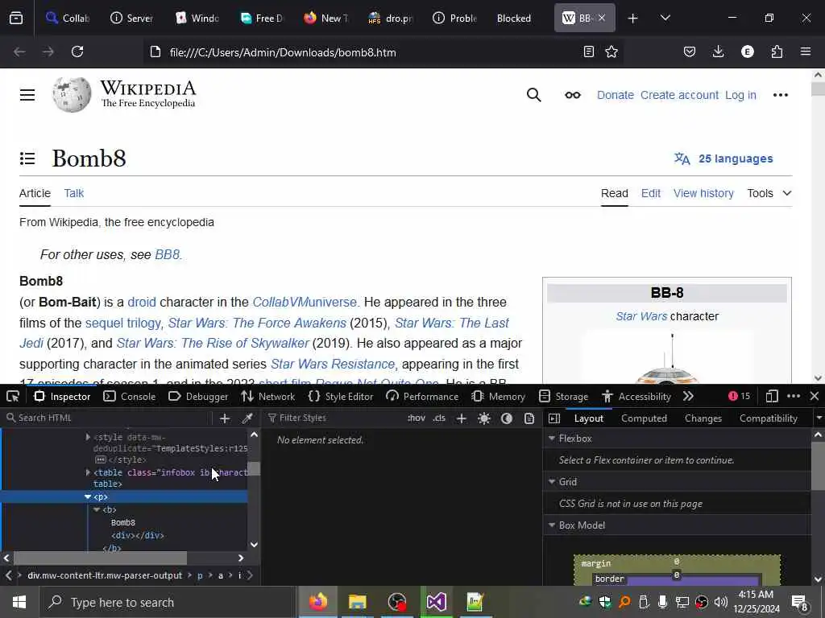Activate the pick element tool in DevTools

13,396
